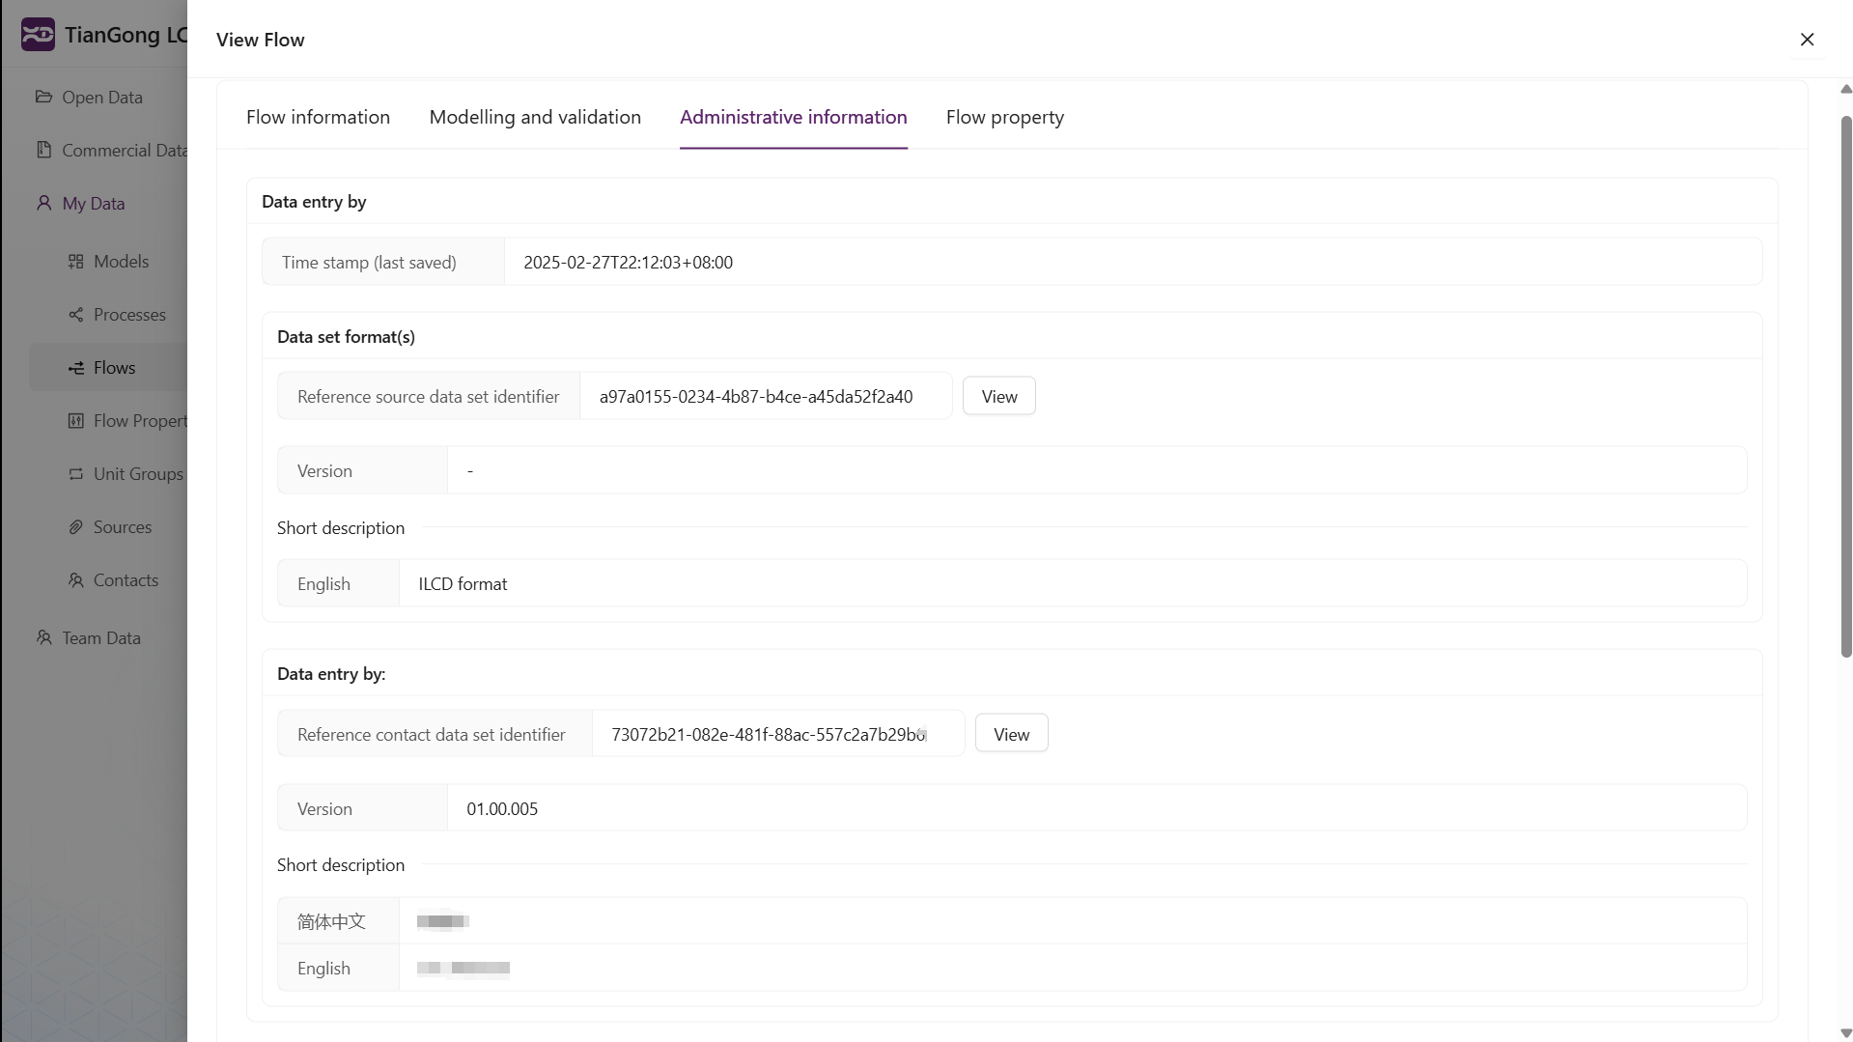Click the Contacts people icon
The image size is (1853, 1042).
tap(75, 580)
